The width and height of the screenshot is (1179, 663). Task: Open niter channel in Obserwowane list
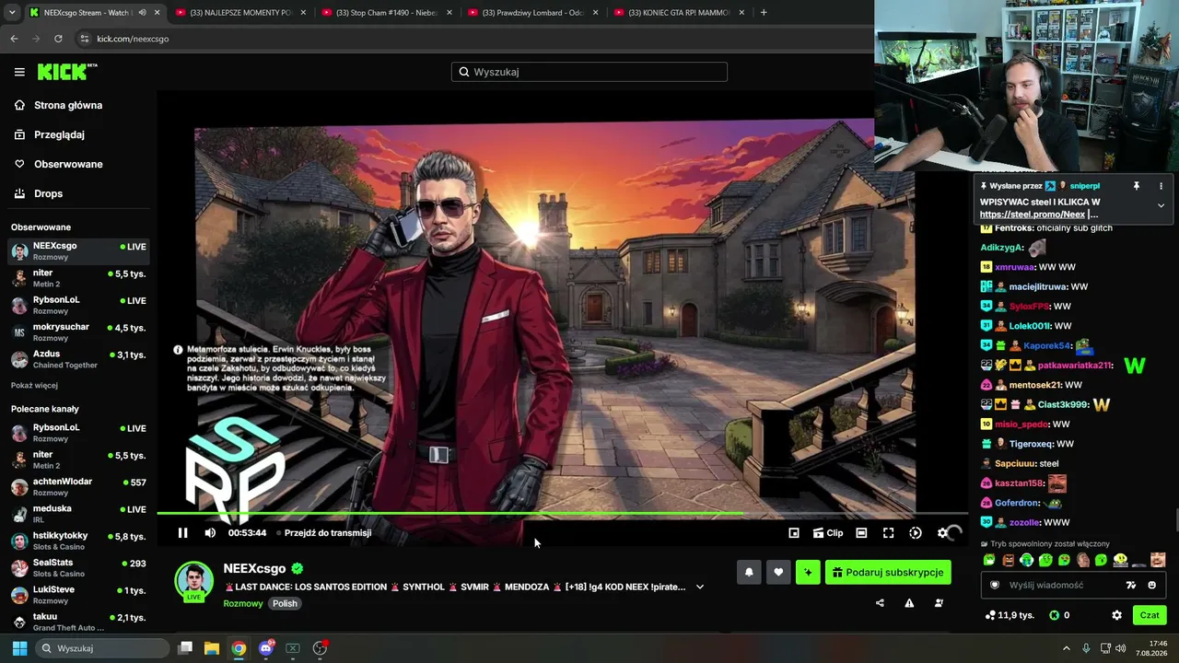point(78,277)
